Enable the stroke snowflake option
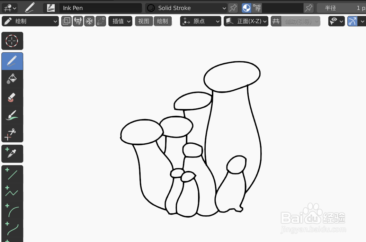This screenshot has height=242, width=366. pos(89,21)
